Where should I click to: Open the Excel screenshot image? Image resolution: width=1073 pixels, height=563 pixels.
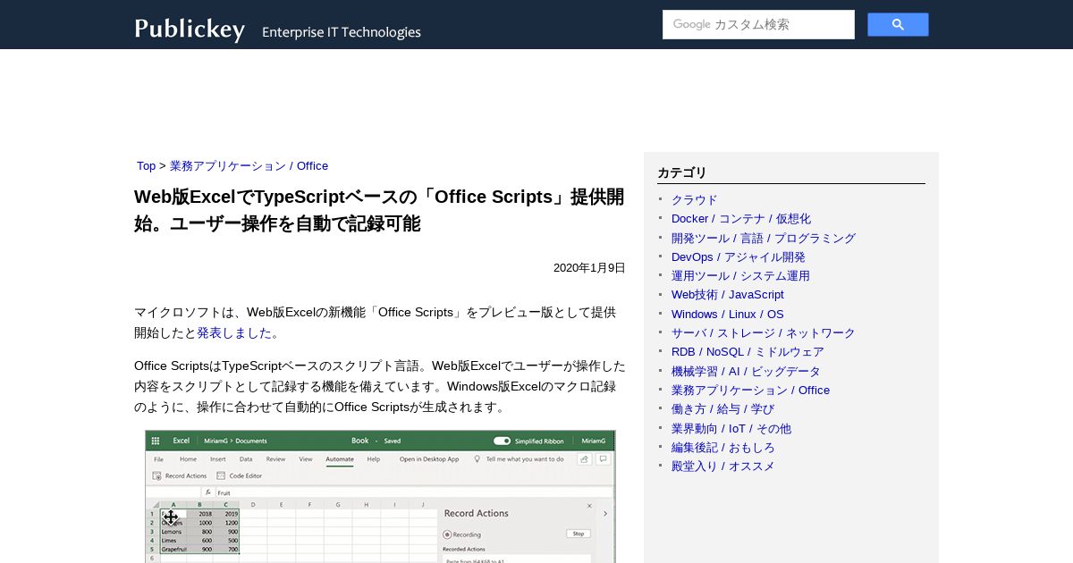(380, 497)
